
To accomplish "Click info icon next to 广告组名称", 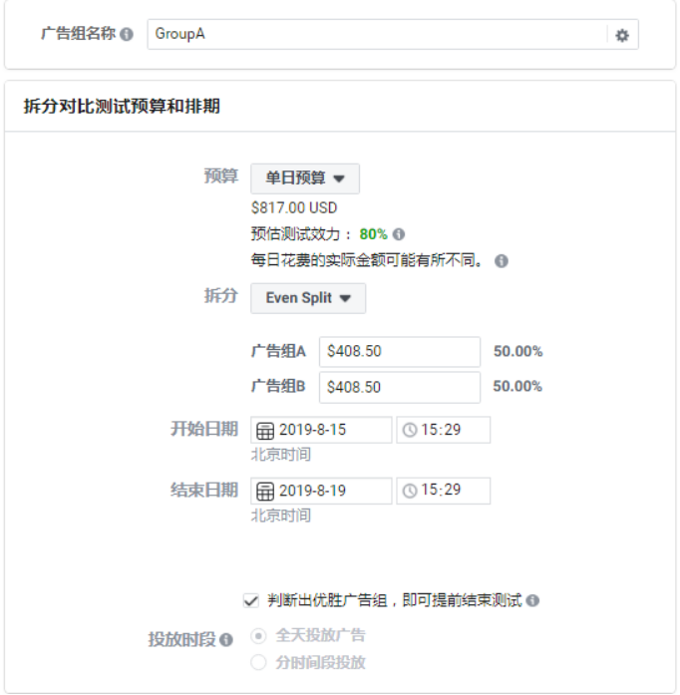I will click(127, 34).
